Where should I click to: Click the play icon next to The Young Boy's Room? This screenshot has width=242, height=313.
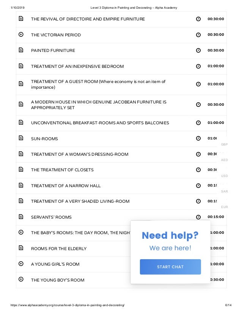[21, 279]
